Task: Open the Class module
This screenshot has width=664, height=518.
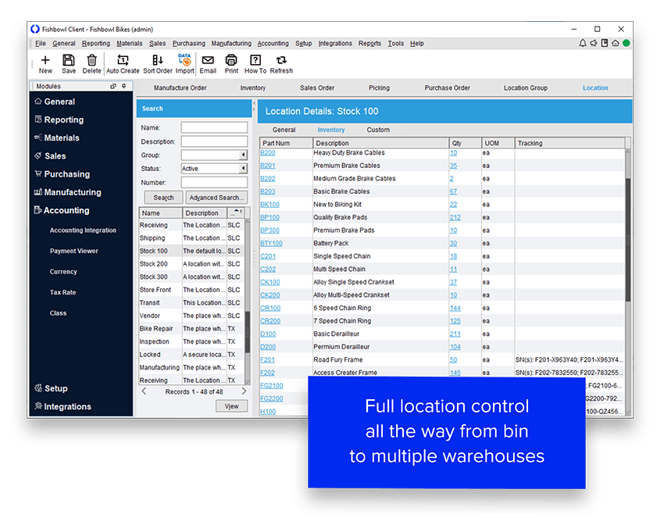Action: pyautogui.click(x=58, y=313)
